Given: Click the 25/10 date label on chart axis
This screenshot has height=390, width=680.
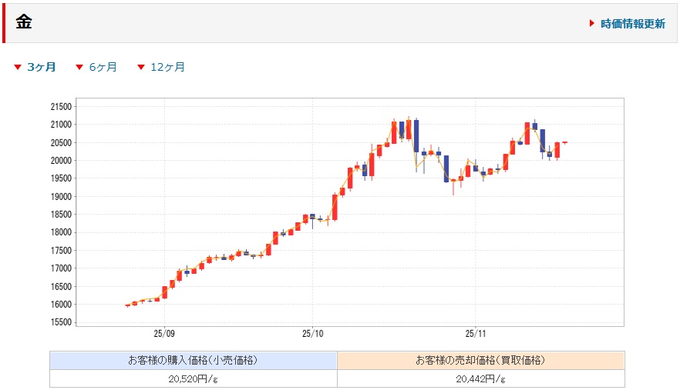Looking at the screenshot, I should (312, 335).
